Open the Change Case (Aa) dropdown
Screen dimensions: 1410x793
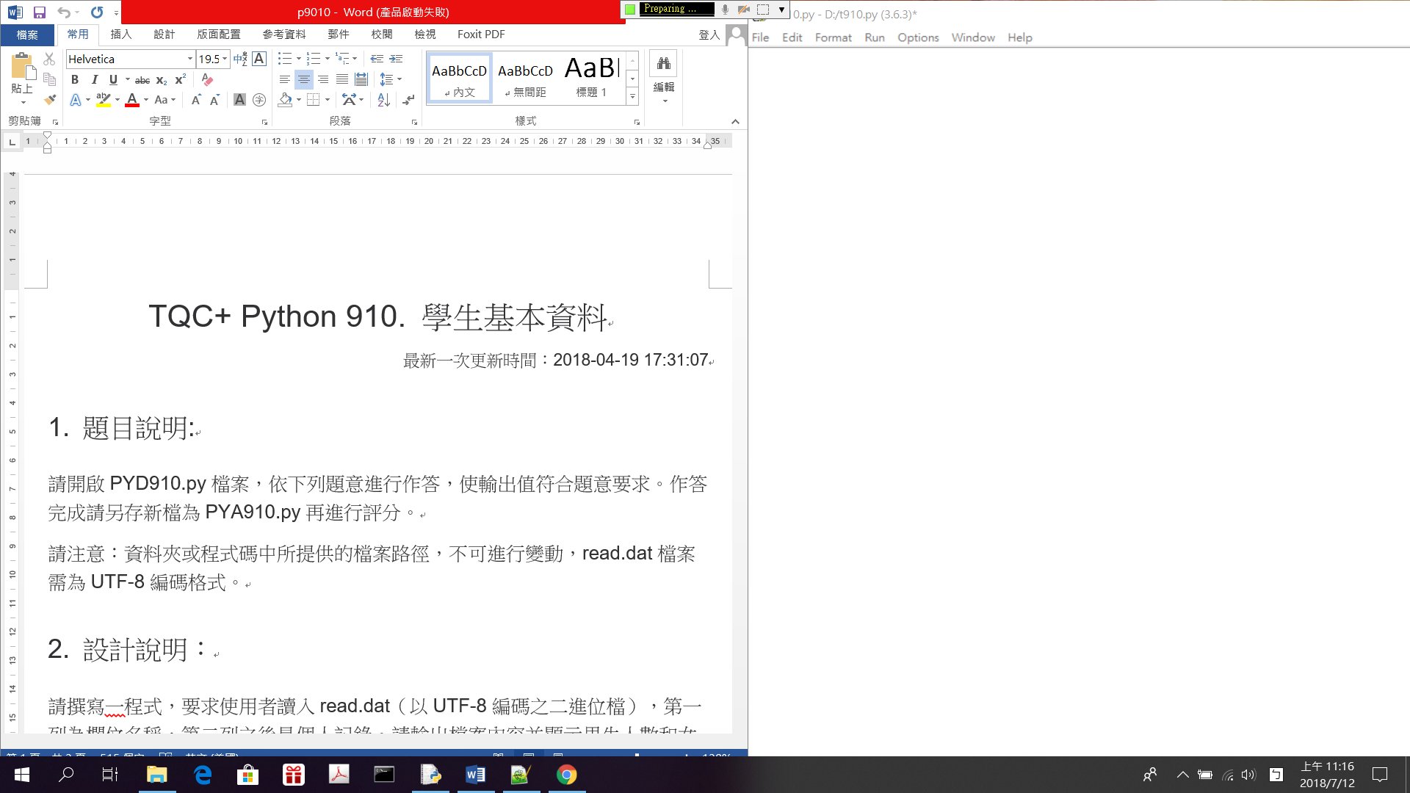(x=165, y=100)
